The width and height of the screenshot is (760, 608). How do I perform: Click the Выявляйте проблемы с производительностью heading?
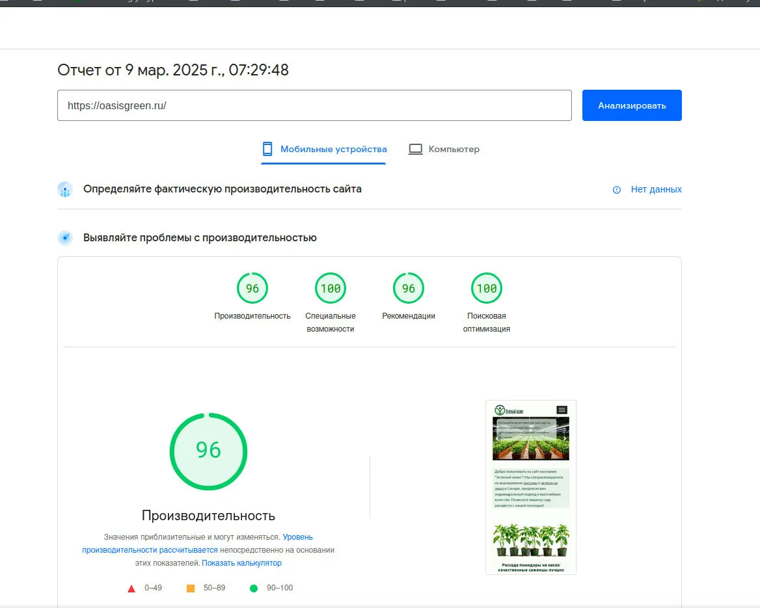200,237
